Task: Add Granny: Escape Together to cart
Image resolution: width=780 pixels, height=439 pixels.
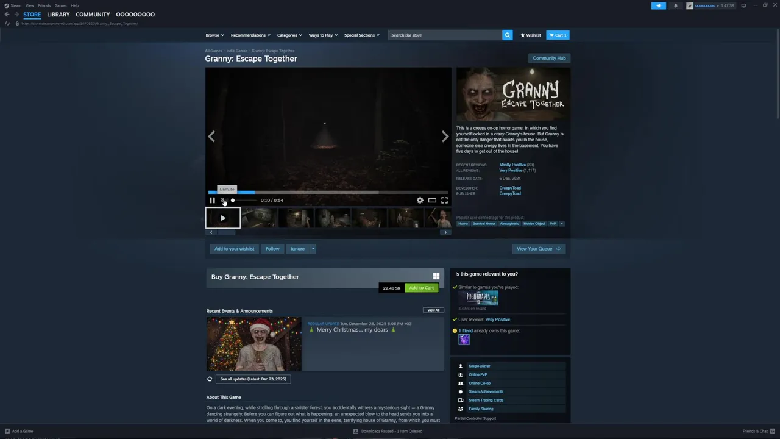Action: coord(422,288)
